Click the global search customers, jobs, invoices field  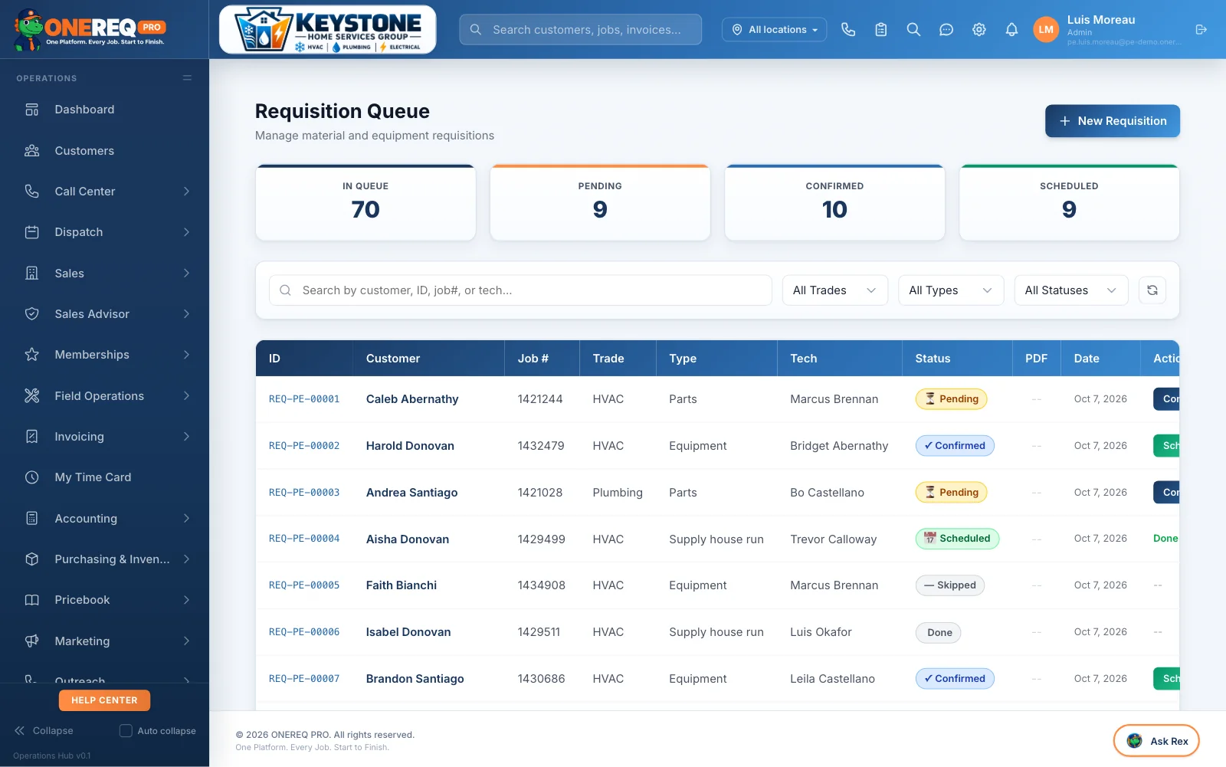581,29
